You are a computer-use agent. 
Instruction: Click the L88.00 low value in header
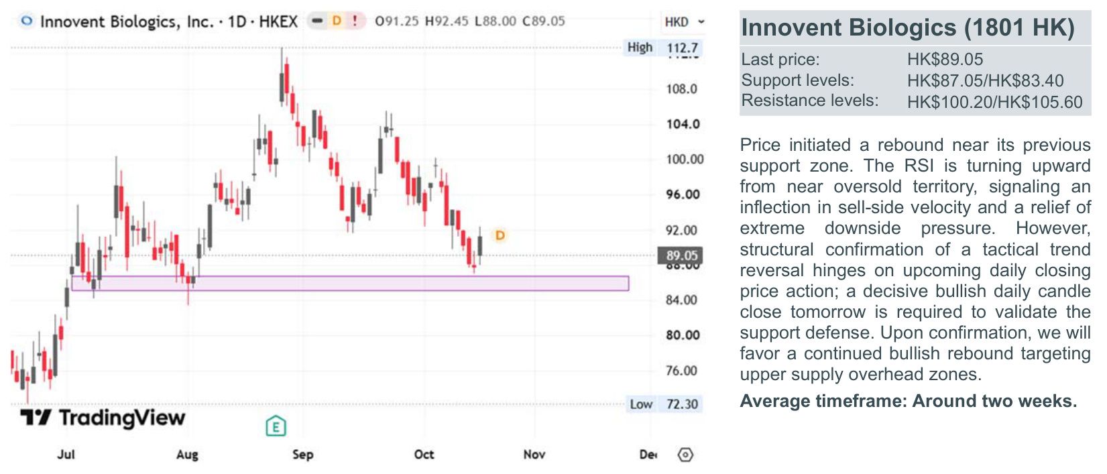tap(495, 21)
